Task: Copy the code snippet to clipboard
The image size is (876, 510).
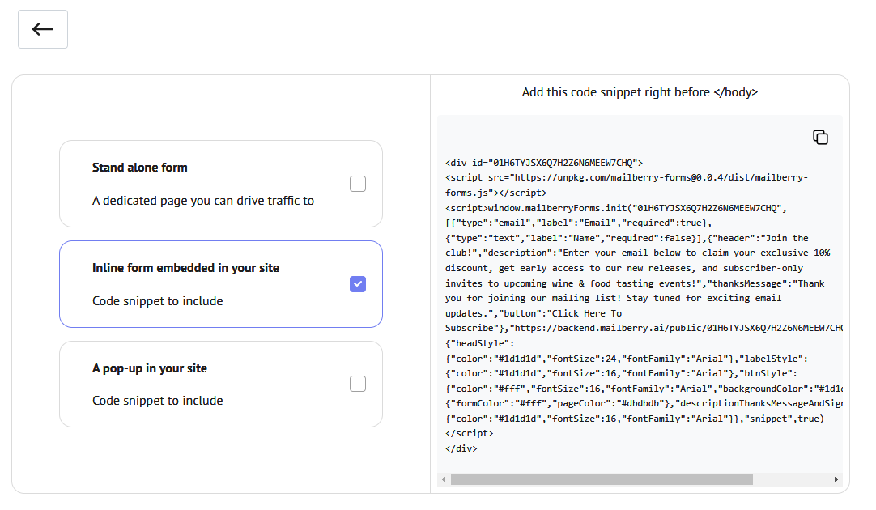Action: (820, 137)
